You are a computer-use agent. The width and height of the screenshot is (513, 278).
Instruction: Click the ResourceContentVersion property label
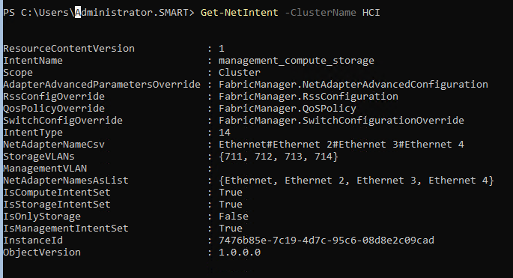(69, 49)
